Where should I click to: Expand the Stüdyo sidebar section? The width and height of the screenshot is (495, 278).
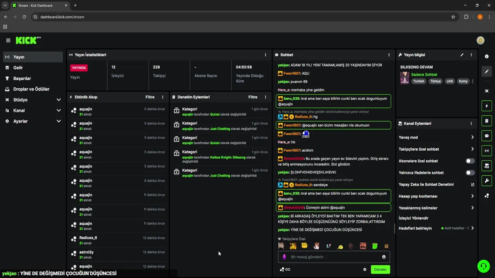coord(59,100)
